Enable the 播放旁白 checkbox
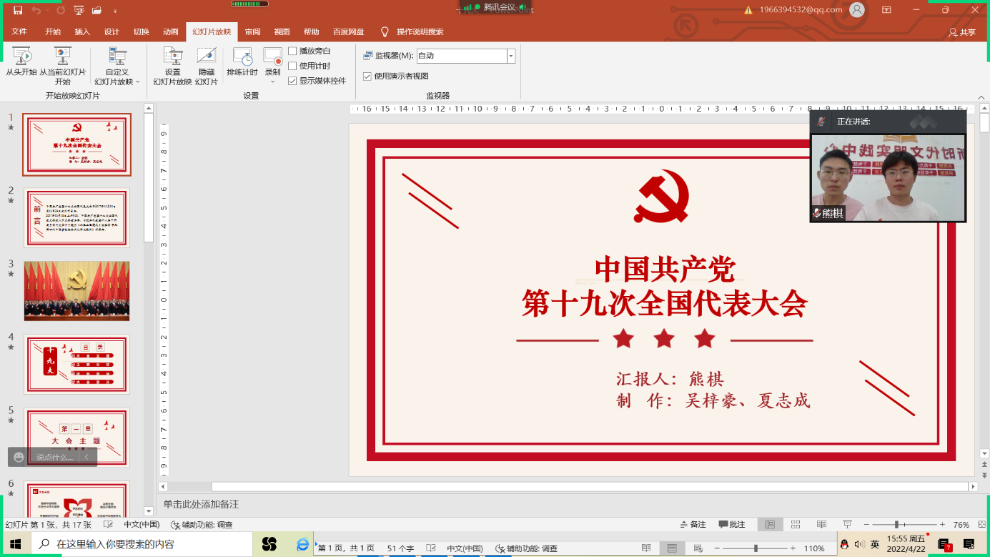 292,51
